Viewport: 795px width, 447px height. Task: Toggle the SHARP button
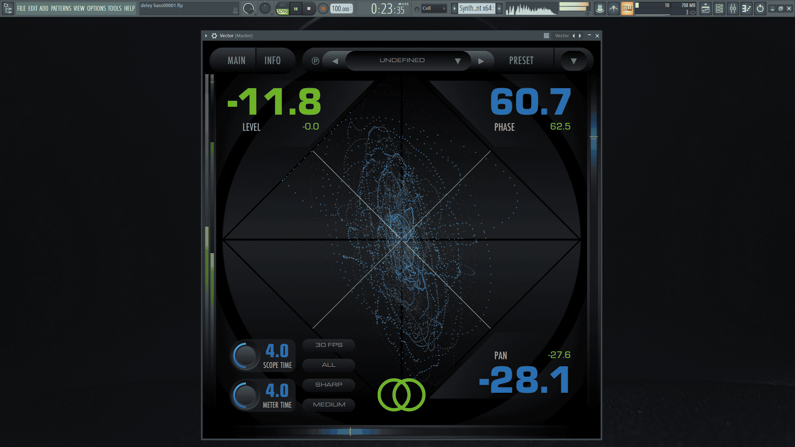point(329,385)
